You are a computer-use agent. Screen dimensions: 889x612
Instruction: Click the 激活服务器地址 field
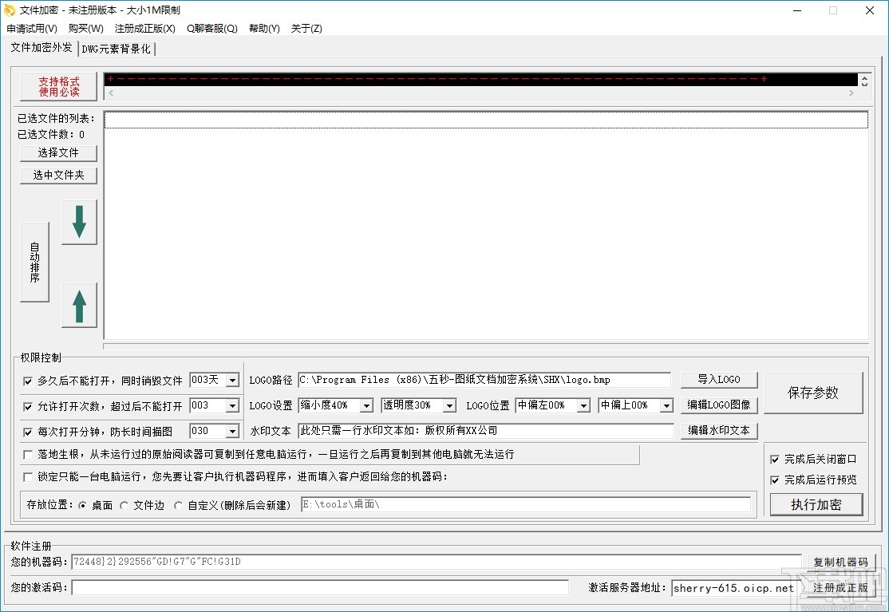[733, 588]
